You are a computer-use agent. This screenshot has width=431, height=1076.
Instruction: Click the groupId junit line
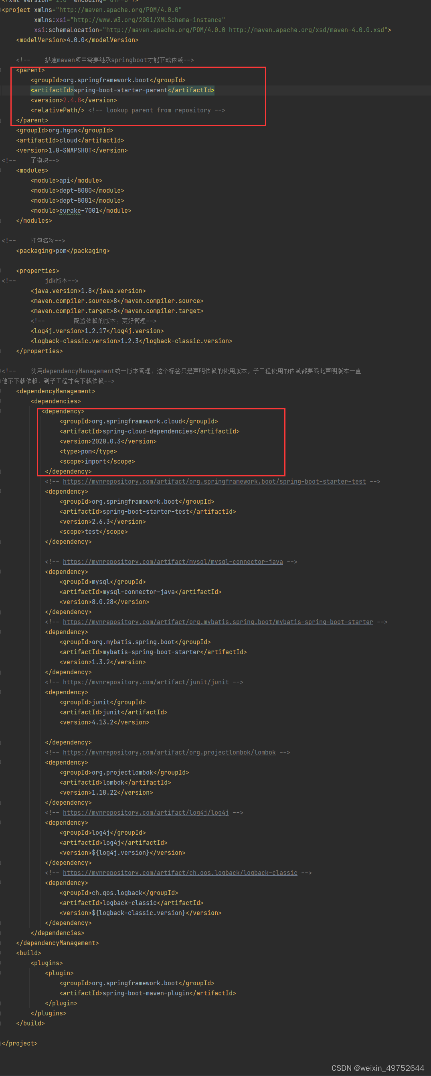click(x=103, y=702)
